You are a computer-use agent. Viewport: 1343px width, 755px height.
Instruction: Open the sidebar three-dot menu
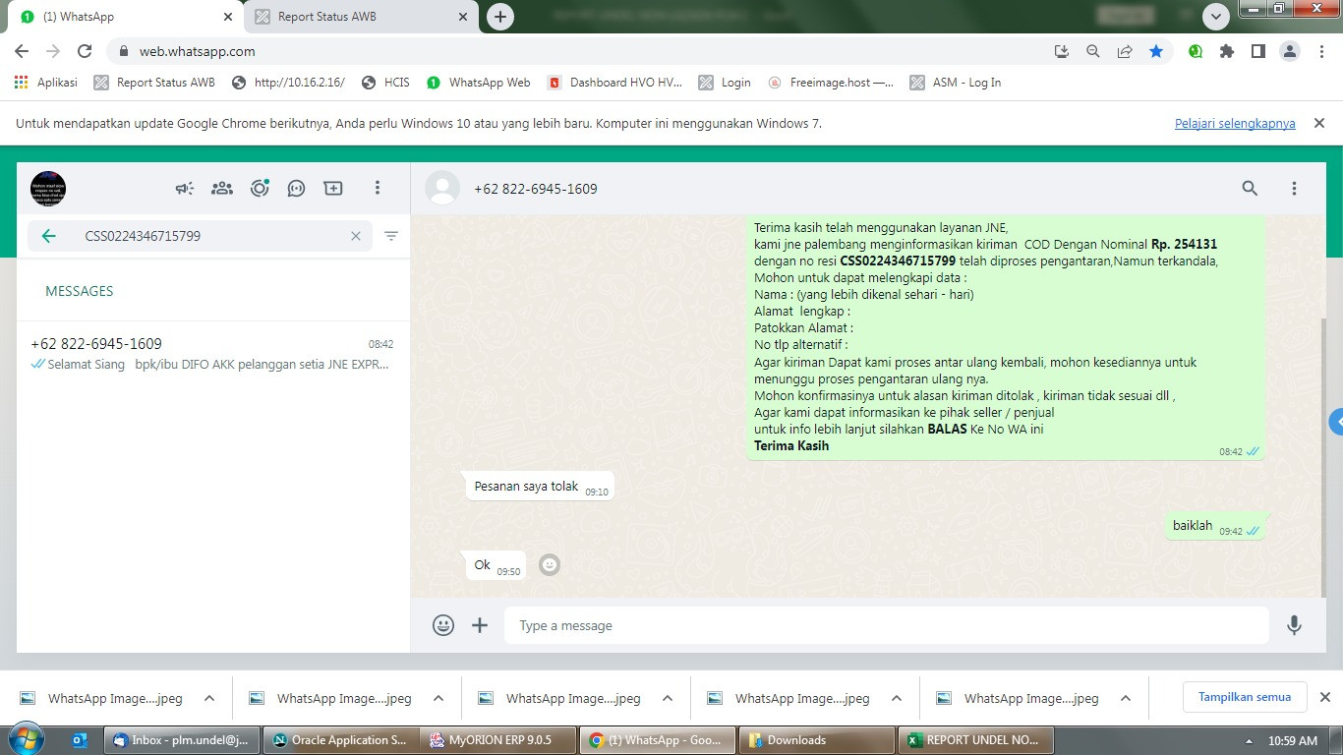click(x=378, y=188)
